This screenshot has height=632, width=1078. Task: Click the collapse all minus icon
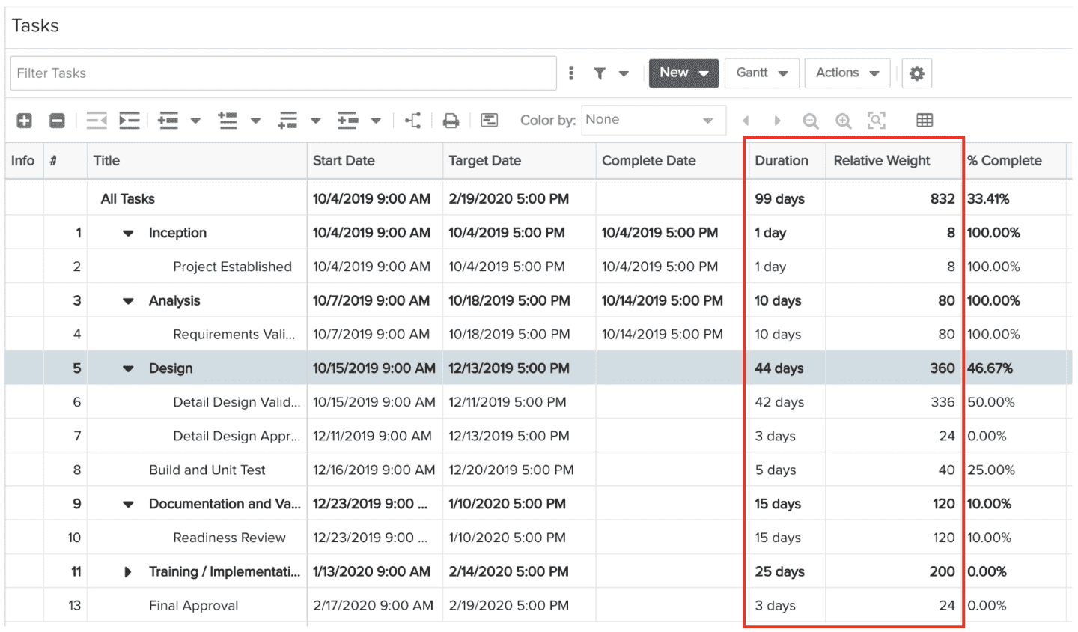57,121
